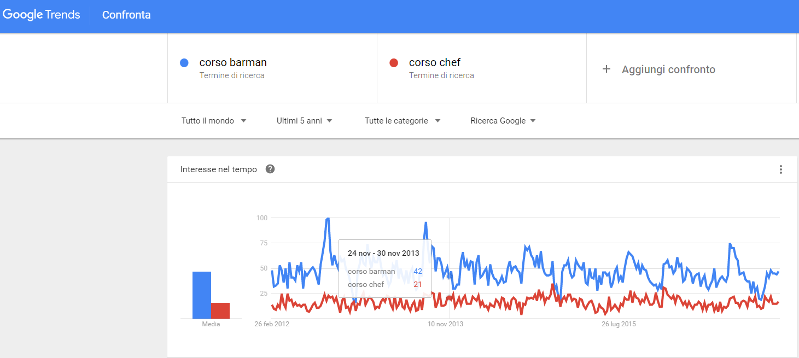799x358 pixels.
Task: Click the blue dot beside corso barman
Action: [184, 63]
